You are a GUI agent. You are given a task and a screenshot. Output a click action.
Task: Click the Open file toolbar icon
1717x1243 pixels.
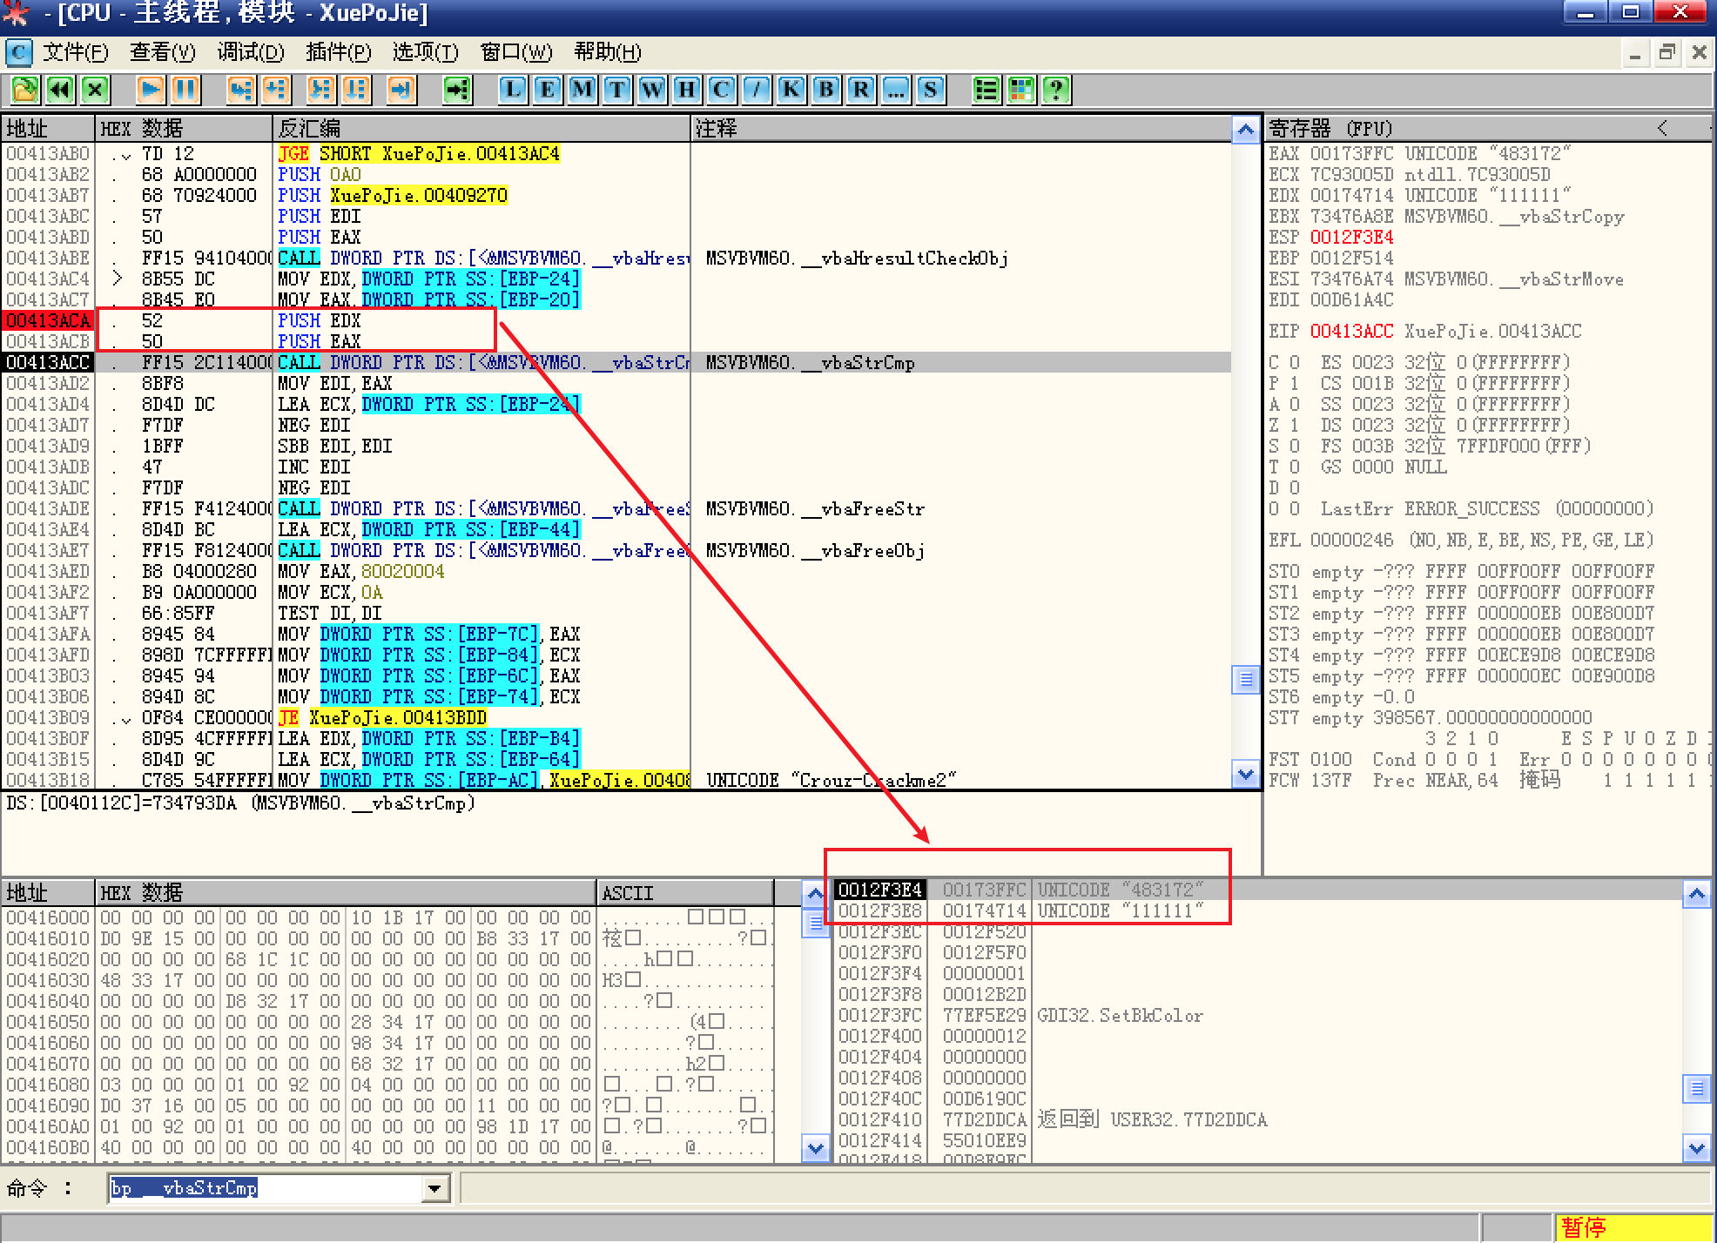[x=24, y=90]
